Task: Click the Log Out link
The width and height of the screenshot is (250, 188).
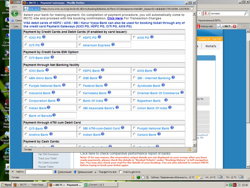Action: [217, 39]
